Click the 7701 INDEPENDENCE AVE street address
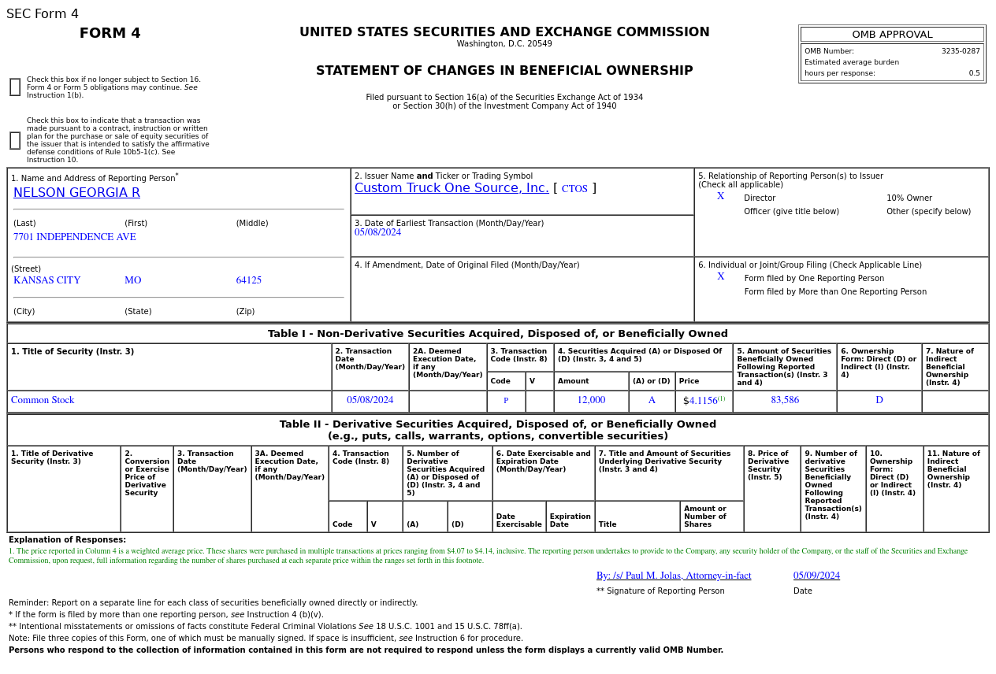 (75, 237)
